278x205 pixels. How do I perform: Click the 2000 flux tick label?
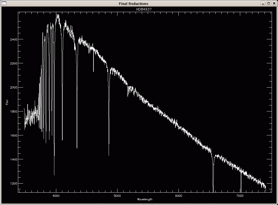tap(13, 88)
